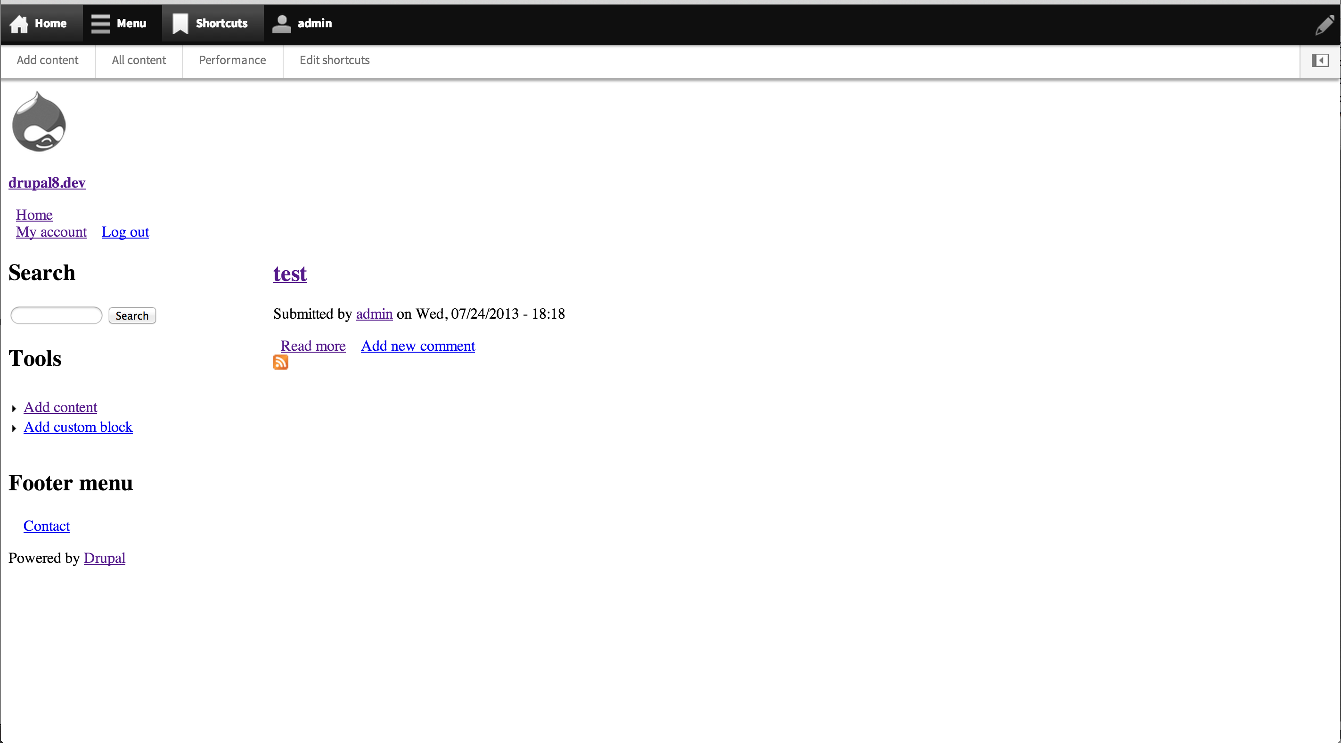Click the Add new comment link
Image resolution: width=1341 pixels, height=743 pixels.
pos(417,346)
